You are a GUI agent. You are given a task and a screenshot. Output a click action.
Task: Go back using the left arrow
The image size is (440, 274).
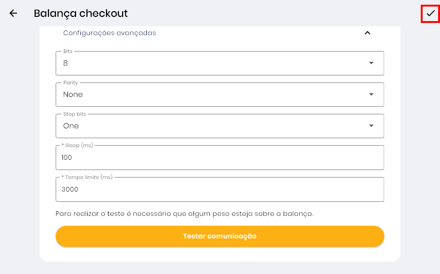pyautogui.click(x=13, y=13)
